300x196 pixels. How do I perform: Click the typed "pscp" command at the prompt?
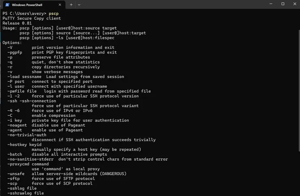pyautogui.click(x=54, y=13)
